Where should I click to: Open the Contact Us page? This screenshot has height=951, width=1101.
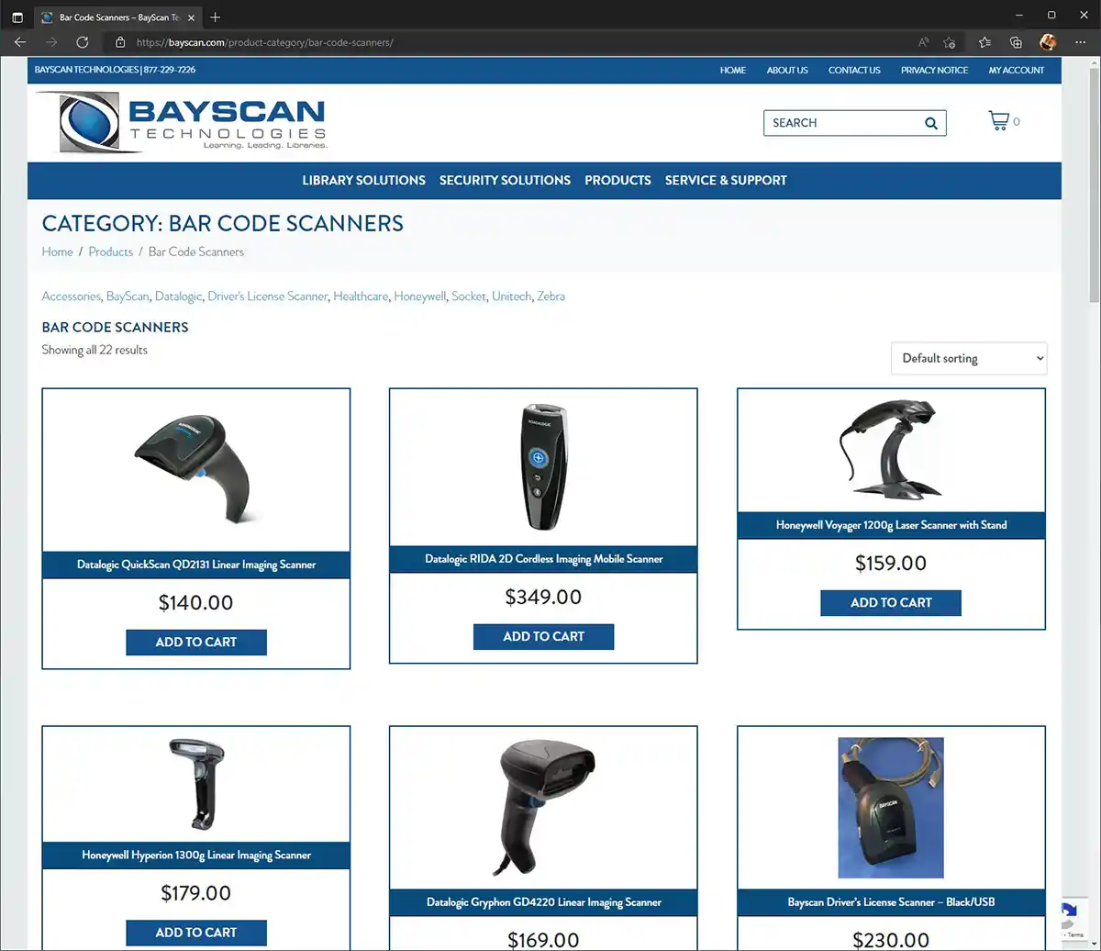tap(854, 70)
